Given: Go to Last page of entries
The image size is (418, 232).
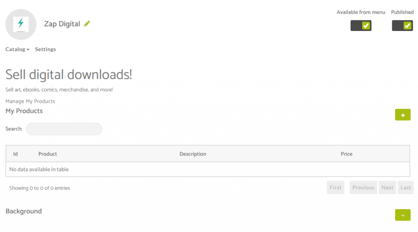Looking at the screenshot, I should pyautogui.click(x=405, y=188).
